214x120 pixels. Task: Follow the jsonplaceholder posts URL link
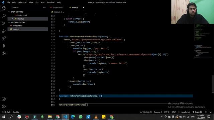click(97, 40)
